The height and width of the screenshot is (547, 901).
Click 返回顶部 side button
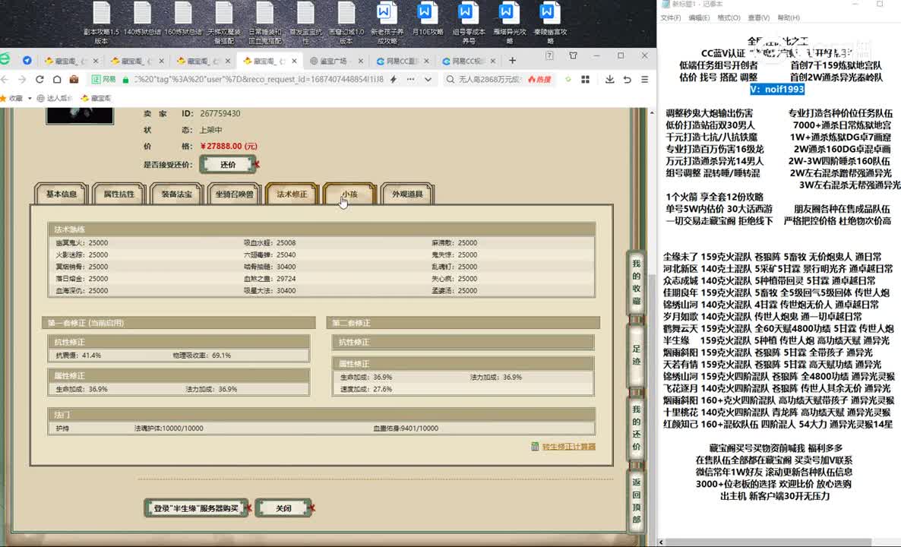click(636, 501)
